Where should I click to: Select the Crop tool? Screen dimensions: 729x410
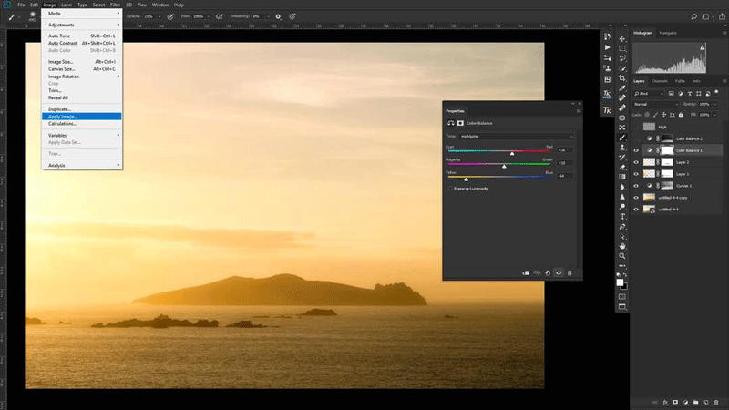pyautogui.click(x=622, y=78)
